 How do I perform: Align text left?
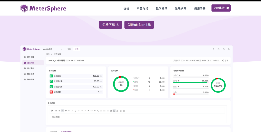pyautogui.click(x=114, y=111)
